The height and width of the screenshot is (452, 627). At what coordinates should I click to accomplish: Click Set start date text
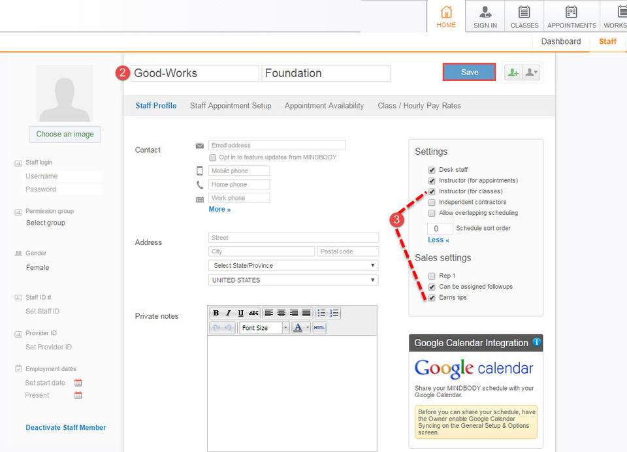45,383
